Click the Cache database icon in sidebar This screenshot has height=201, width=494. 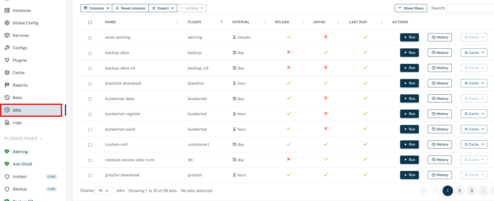coord(7,73)
